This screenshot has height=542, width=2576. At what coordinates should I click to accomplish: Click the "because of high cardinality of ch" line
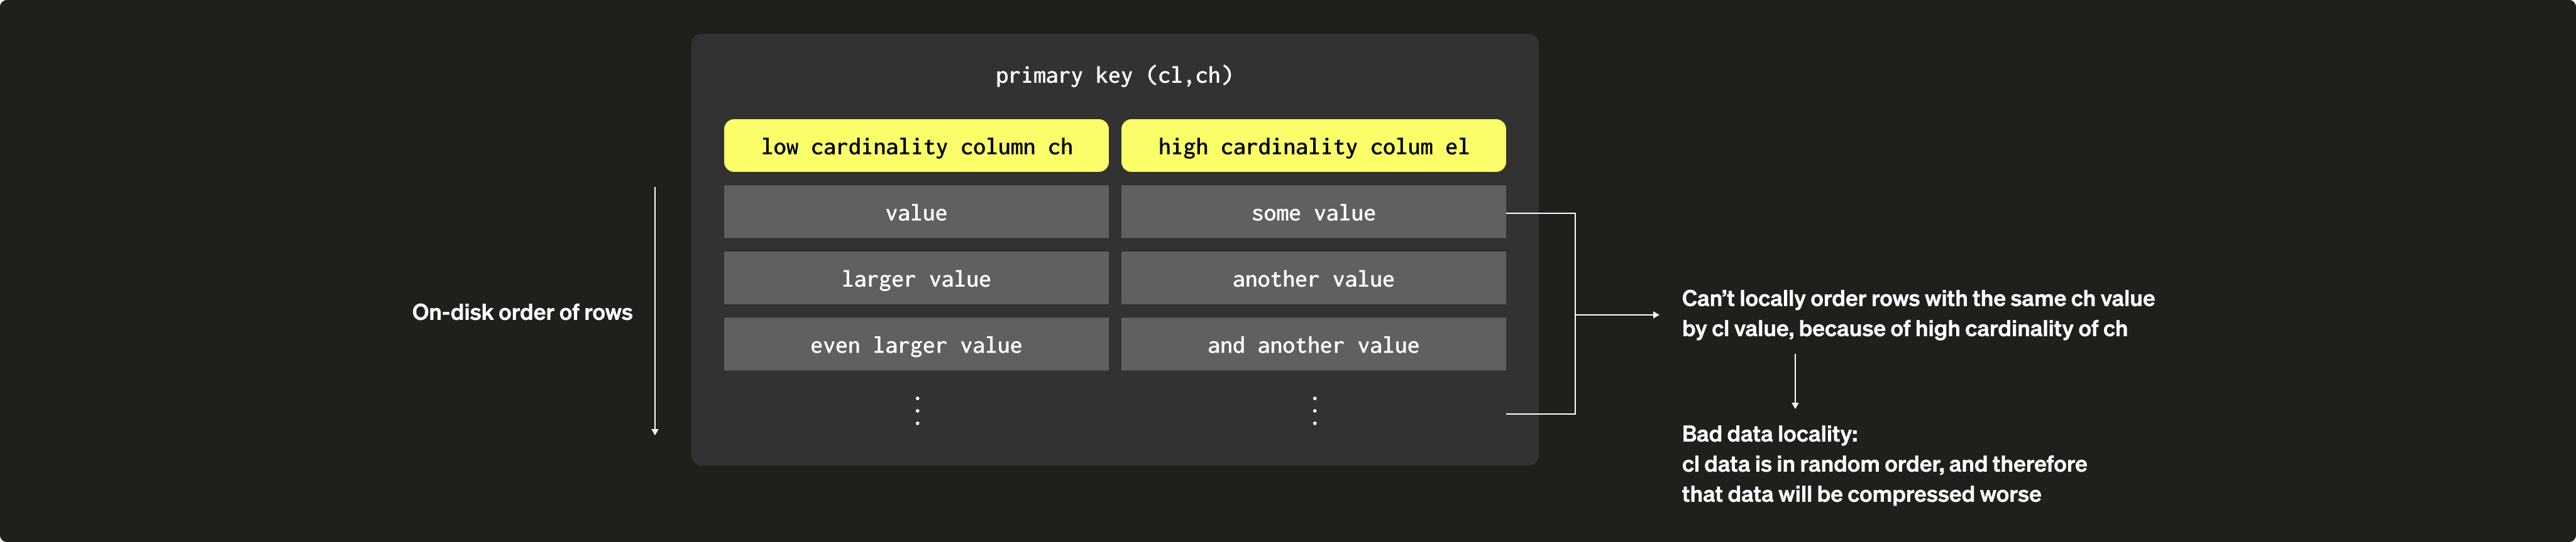[x=1904, y=329]
